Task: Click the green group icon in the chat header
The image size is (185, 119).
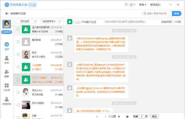Action: [70, 22]
